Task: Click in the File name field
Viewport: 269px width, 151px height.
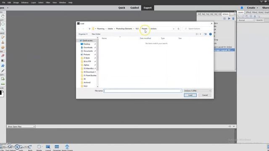Action: click(142, 91)
